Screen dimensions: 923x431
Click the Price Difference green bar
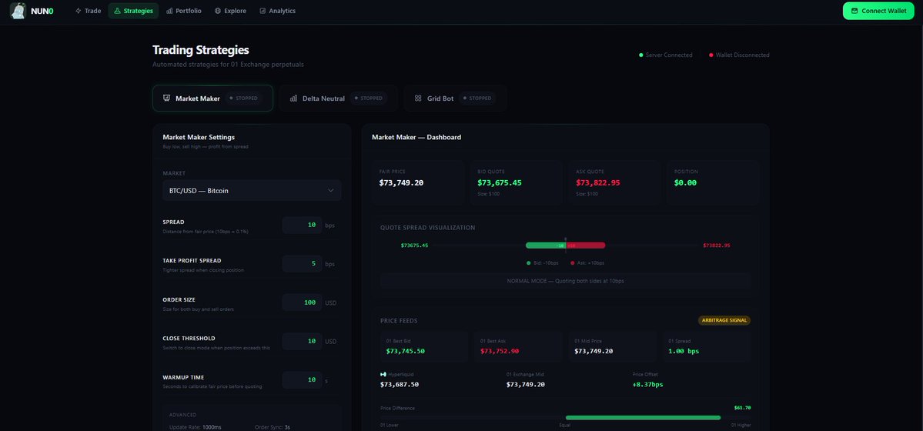click(x=643, y=417)
